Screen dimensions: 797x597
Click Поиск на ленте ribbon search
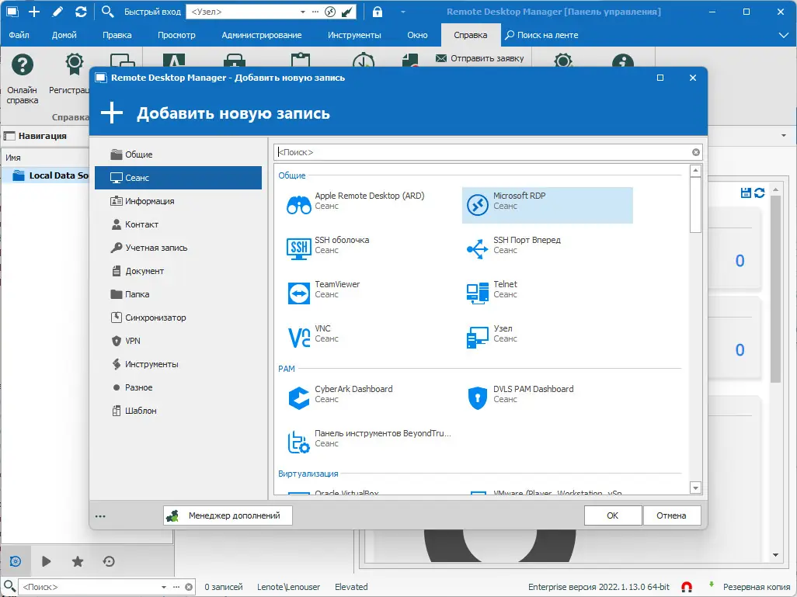coord(542,35)
